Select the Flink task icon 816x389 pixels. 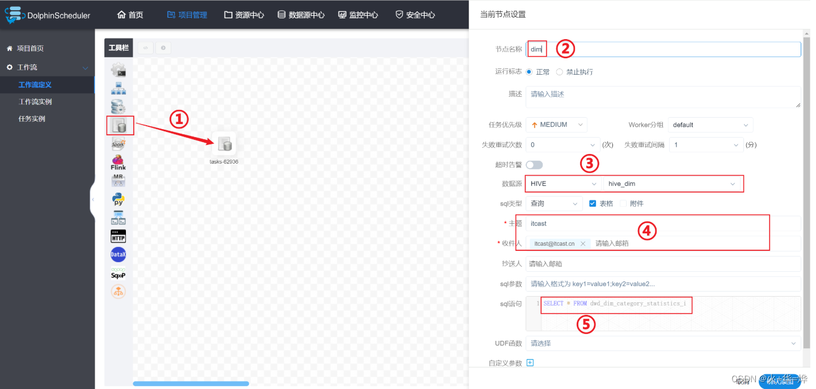[119, 163]
